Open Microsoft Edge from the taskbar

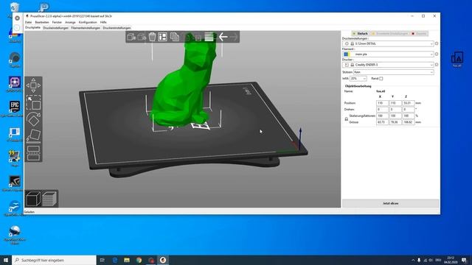coord(115,260)
